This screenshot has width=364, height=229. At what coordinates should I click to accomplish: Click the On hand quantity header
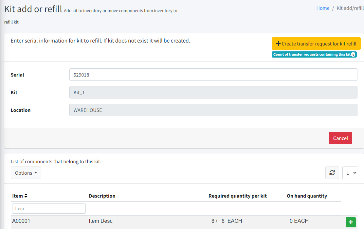point(307,196)
